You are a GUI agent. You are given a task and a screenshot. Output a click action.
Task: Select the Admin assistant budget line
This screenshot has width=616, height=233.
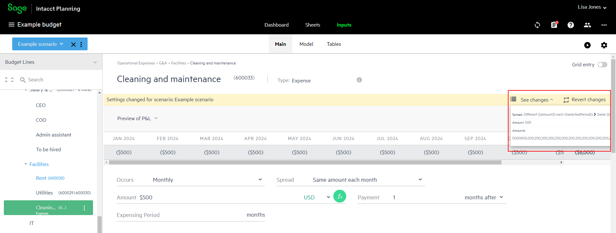[54, 135]
